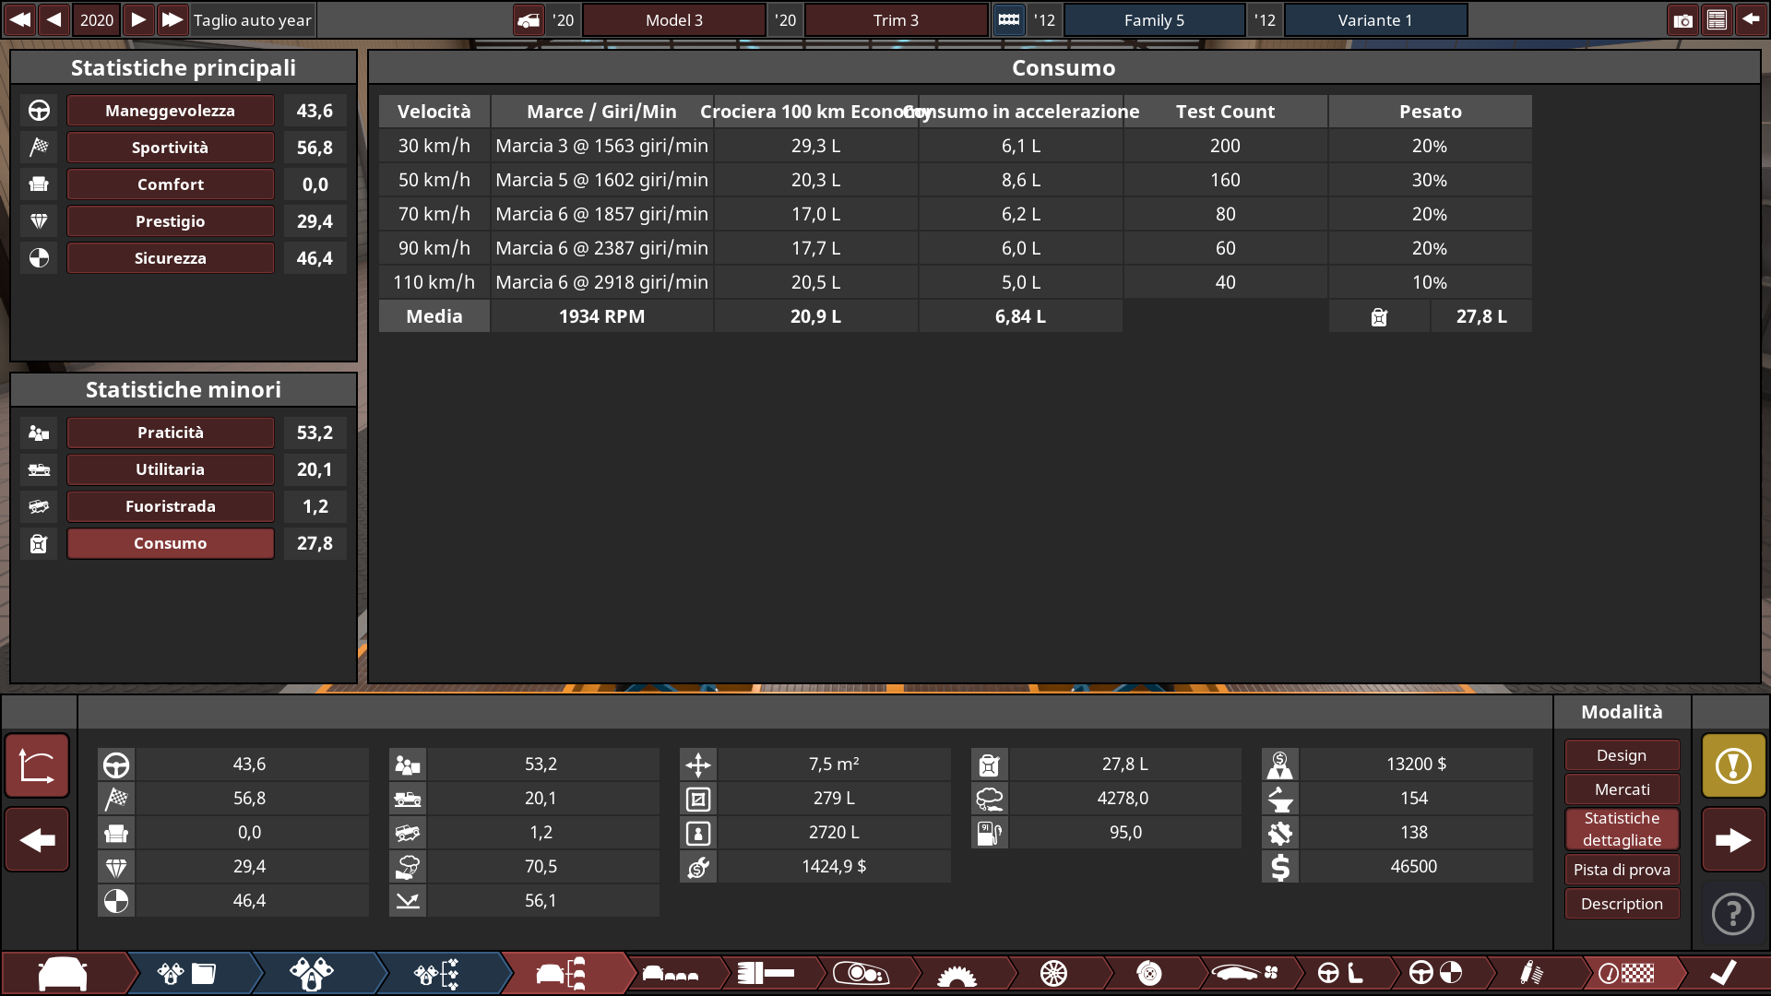Open the body variants tab
This screenshot has height=996, width=1771.
click(x=671, y=974)
